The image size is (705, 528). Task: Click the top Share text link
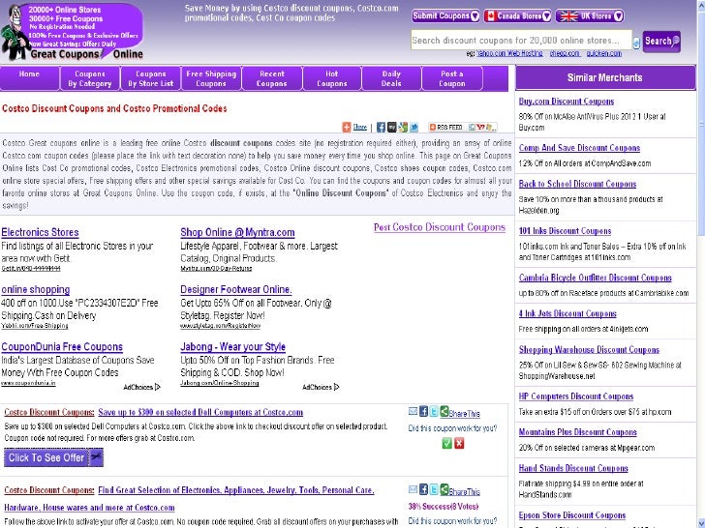(x=359, y=127)
